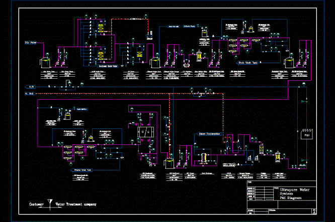
Task: Click the Filtered Water Tank arrow tag
Action: click(x=81, y=170)
